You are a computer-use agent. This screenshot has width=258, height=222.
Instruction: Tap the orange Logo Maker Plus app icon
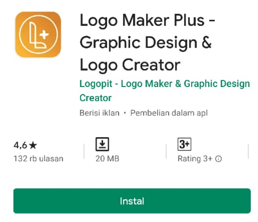38,35
